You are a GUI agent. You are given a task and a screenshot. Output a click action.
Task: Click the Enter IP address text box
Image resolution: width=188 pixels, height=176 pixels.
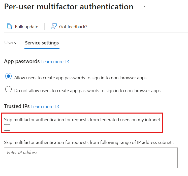[91, 158]
